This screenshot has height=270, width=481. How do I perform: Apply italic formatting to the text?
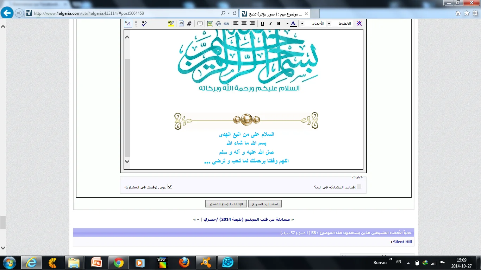pos(270,24)
